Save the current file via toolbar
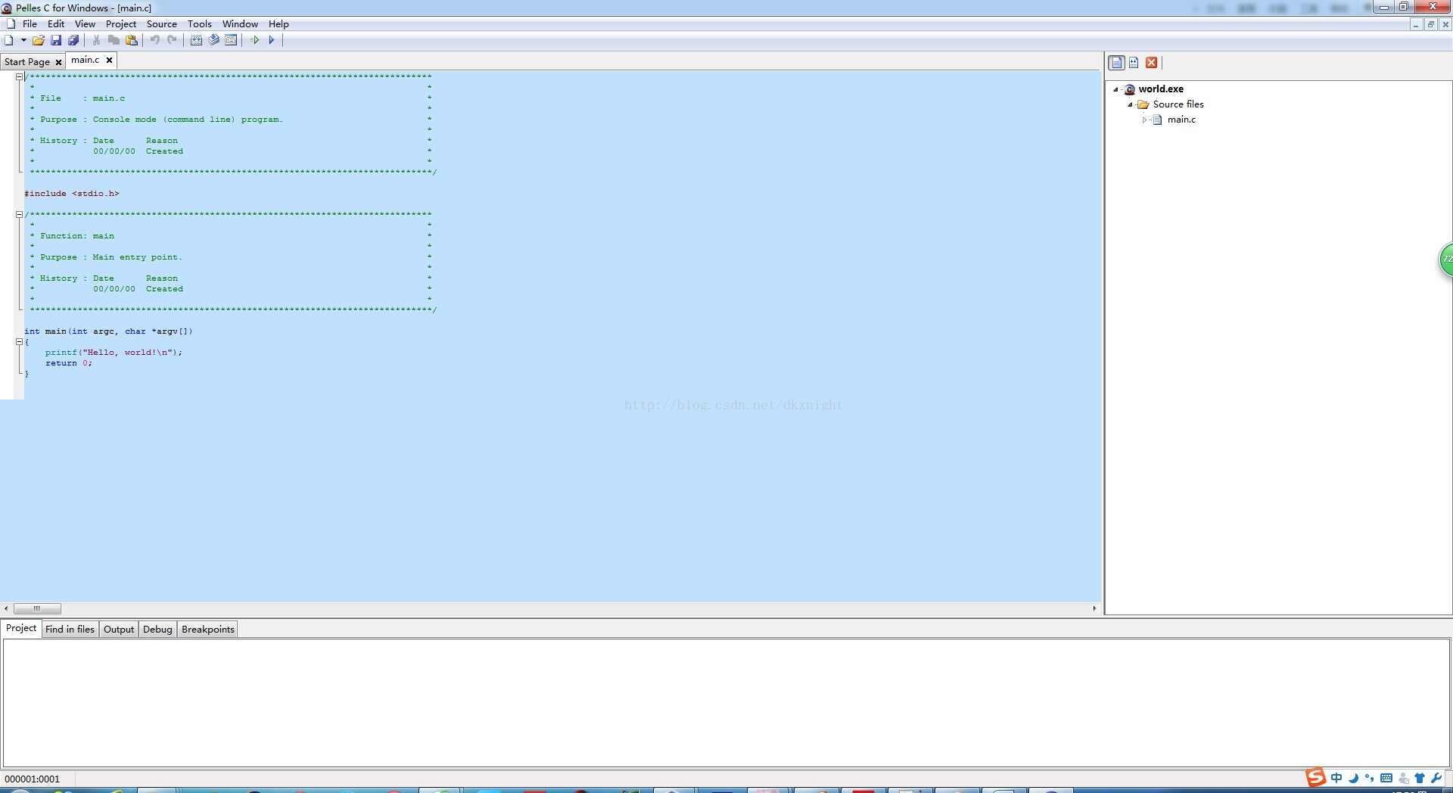This screenshot has width=1453, height=793. click(56, 40)
